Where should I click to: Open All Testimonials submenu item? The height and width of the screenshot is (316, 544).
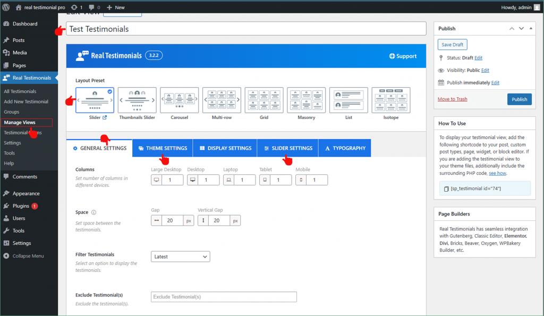[20, 91]
